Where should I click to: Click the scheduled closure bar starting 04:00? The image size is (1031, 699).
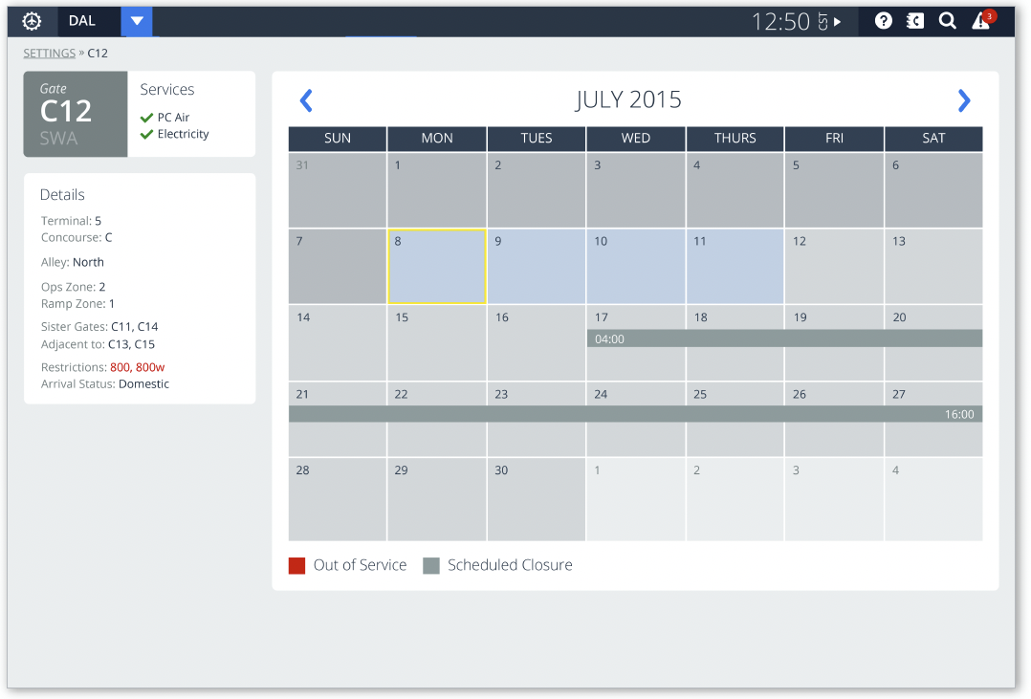pyautogui.click(x=784, y=339)
